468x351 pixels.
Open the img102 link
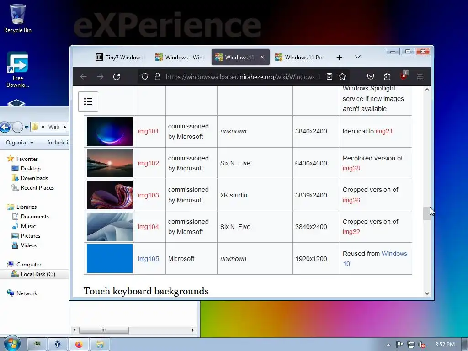[x=149, y=163]
